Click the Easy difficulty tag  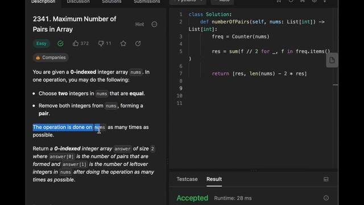coord(42,43)
